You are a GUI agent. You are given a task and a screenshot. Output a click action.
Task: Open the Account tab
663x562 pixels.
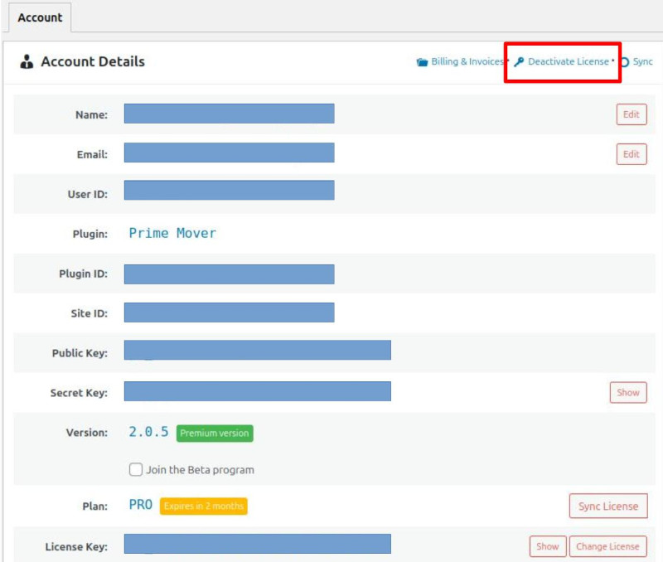tap(40, 17)
